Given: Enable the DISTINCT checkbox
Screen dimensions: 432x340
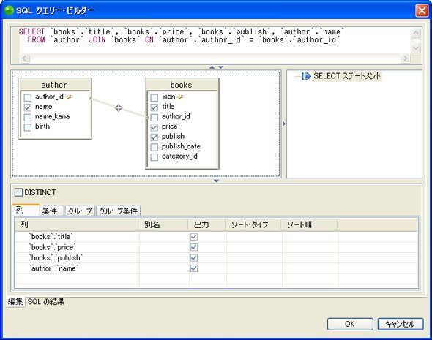Looking at the screenshot, I should coord(18,192).
